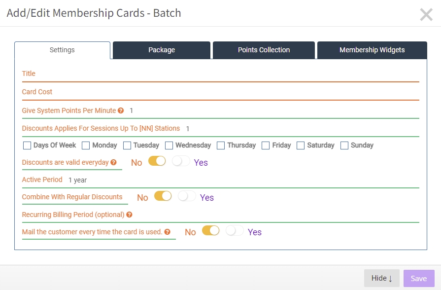The image size is (441, 290).
Task: Select the Saturday checkbox
Action: tap(301, 145)
